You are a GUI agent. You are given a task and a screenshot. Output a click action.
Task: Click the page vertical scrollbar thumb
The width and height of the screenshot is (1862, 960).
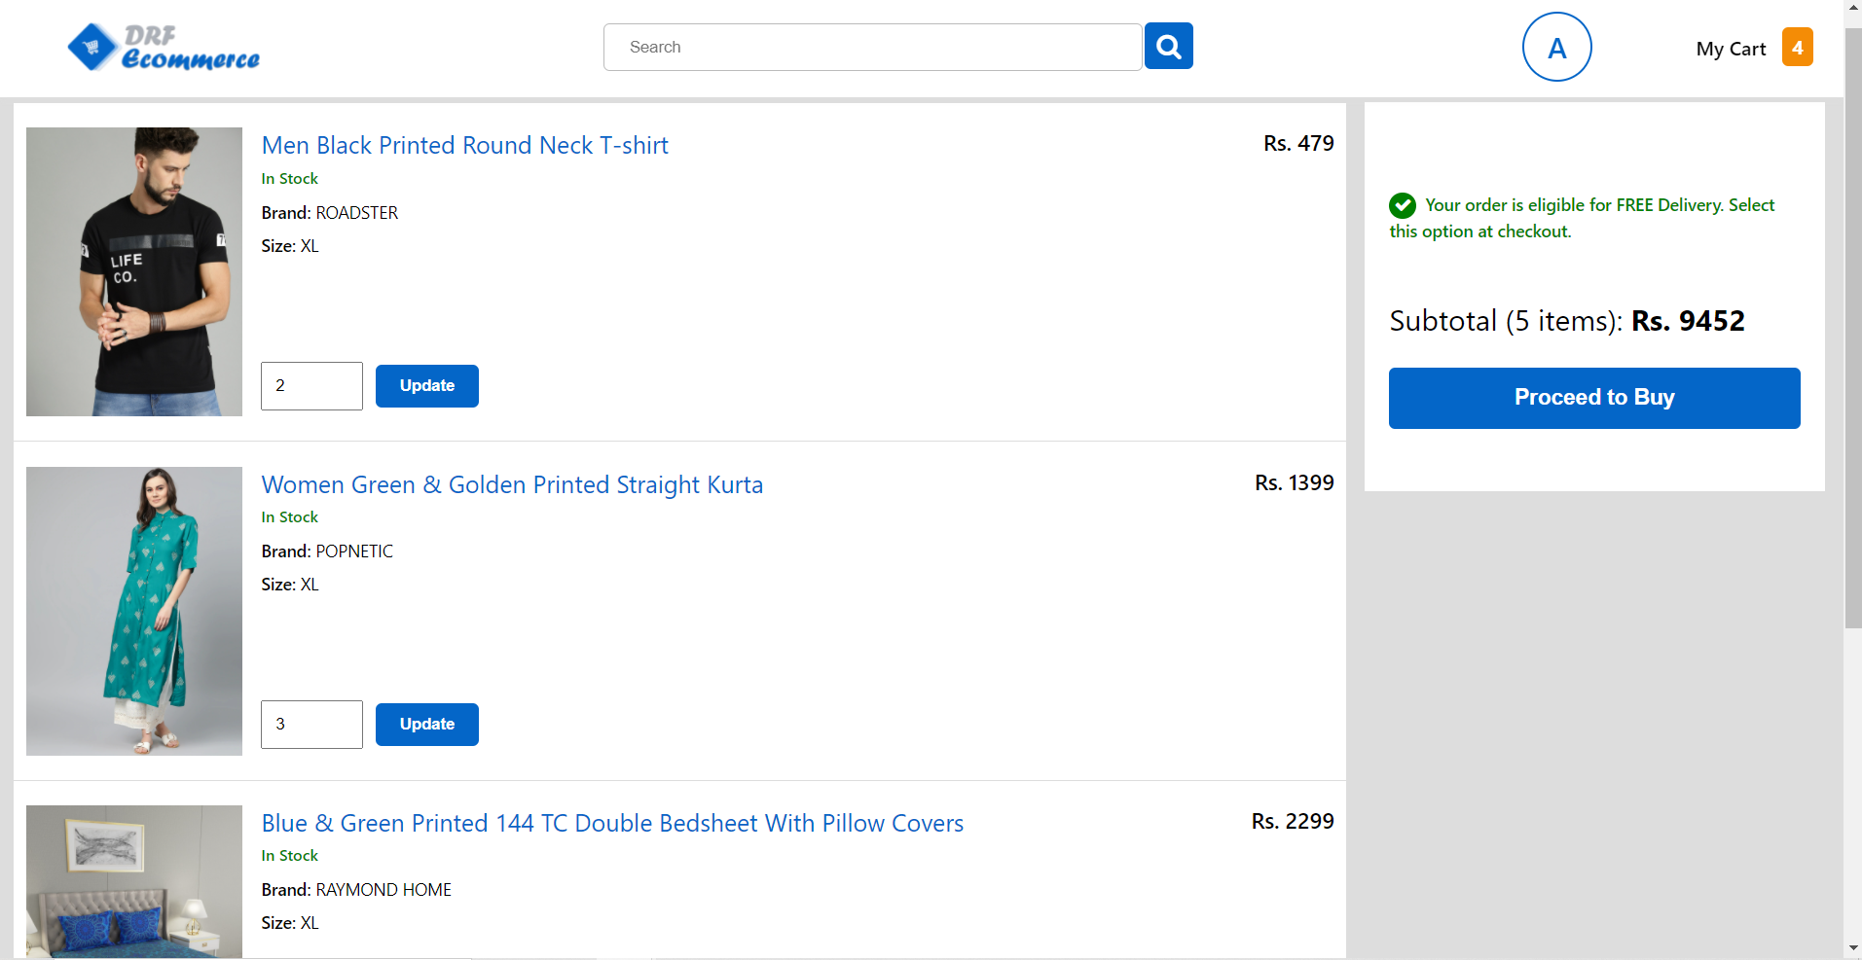[x=1852, y=328]
